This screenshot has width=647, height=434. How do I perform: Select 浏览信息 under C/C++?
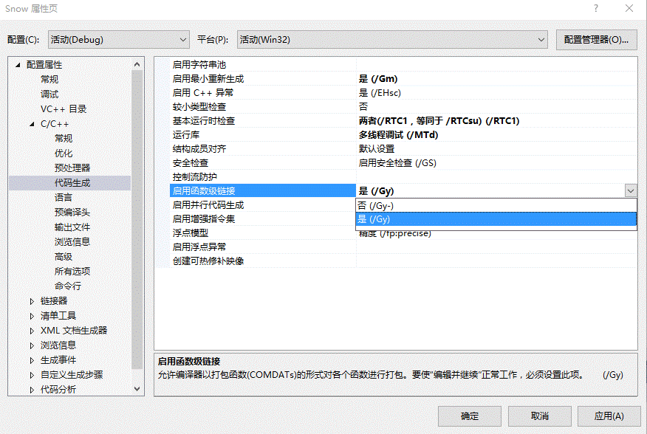pyautogui.click(x=72, y=242)
